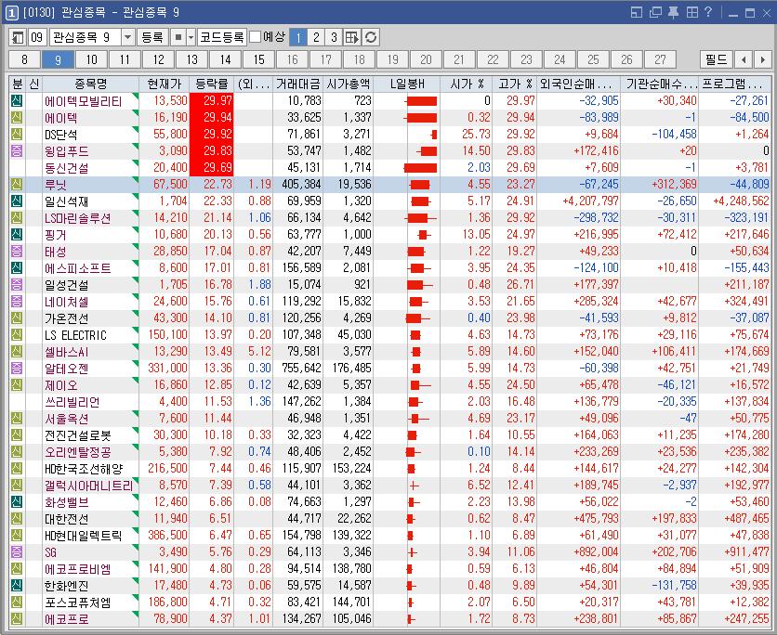Sort by the 등락률 column header
The image size is (777, 635).
(212, 84)
